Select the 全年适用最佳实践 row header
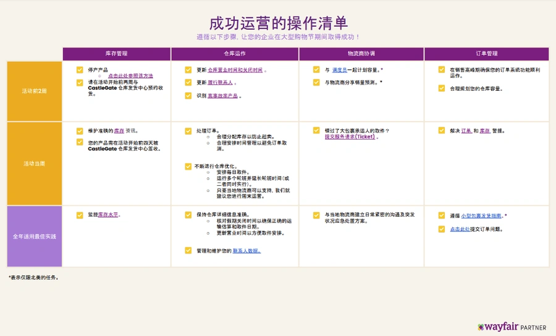 coord(35,237)
